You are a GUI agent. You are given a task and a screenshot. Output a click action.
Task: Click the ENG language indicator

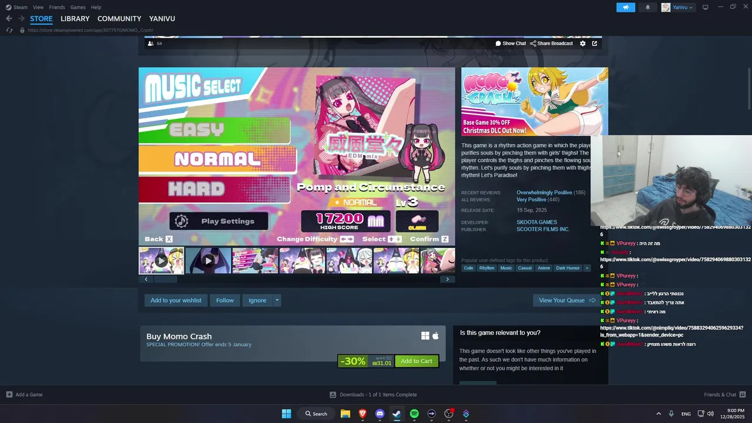click(x=686, y=414)
